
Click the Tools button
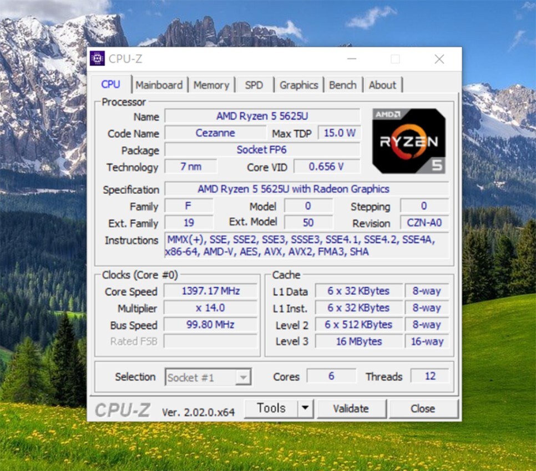pos(271,408)
